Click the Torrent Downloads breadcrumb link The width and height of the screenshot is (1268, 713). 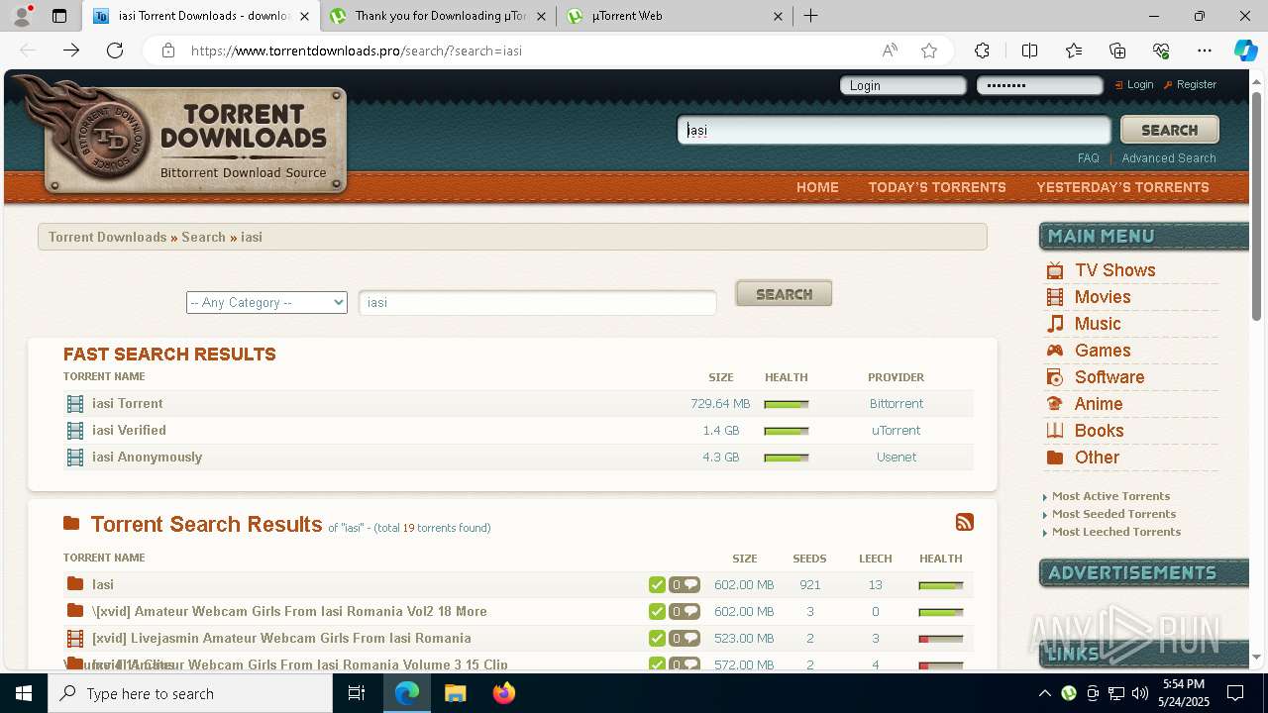tap(107, 238)
